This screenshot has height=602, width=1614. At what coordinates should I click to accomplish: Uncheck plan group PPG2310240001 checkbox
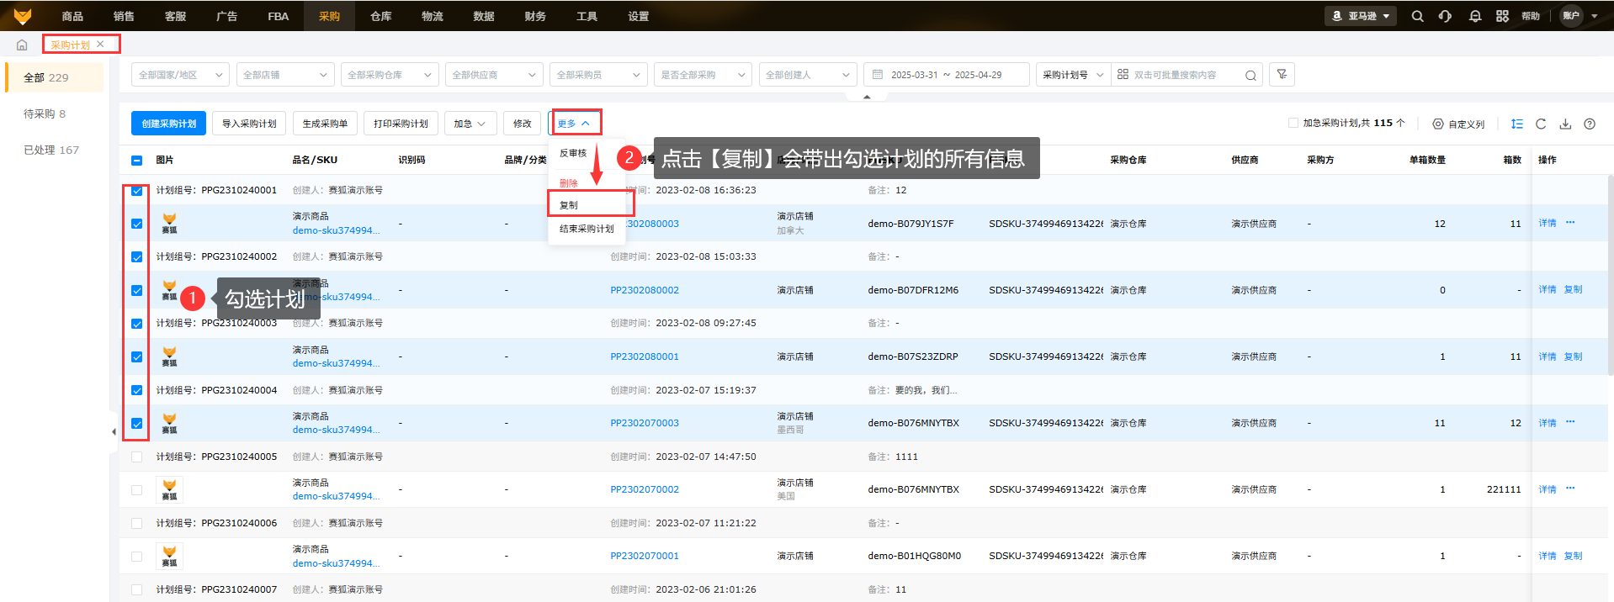pyautogui.click(x=137, y=191)
